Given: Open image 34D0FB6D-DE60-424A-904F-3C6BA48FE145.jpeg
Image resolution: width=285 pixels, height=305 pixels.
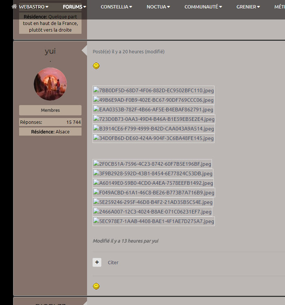Looking at the screenshot, I should coord(154,138).
